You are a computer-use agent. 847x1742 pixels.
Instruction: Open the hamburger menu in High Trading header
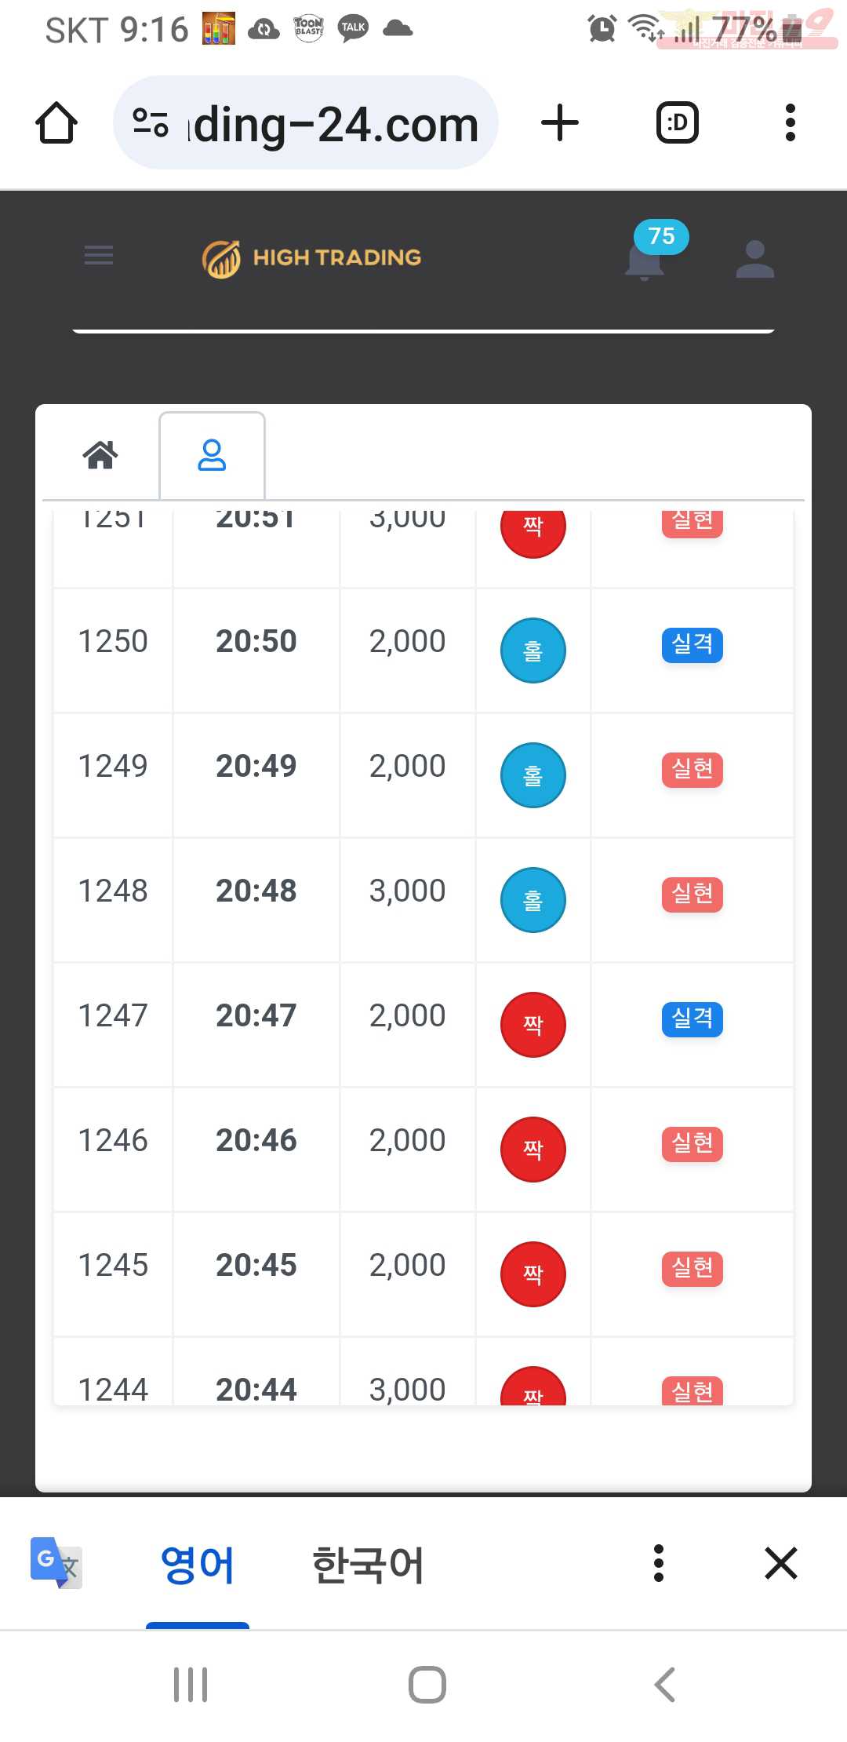pos(99,255)
